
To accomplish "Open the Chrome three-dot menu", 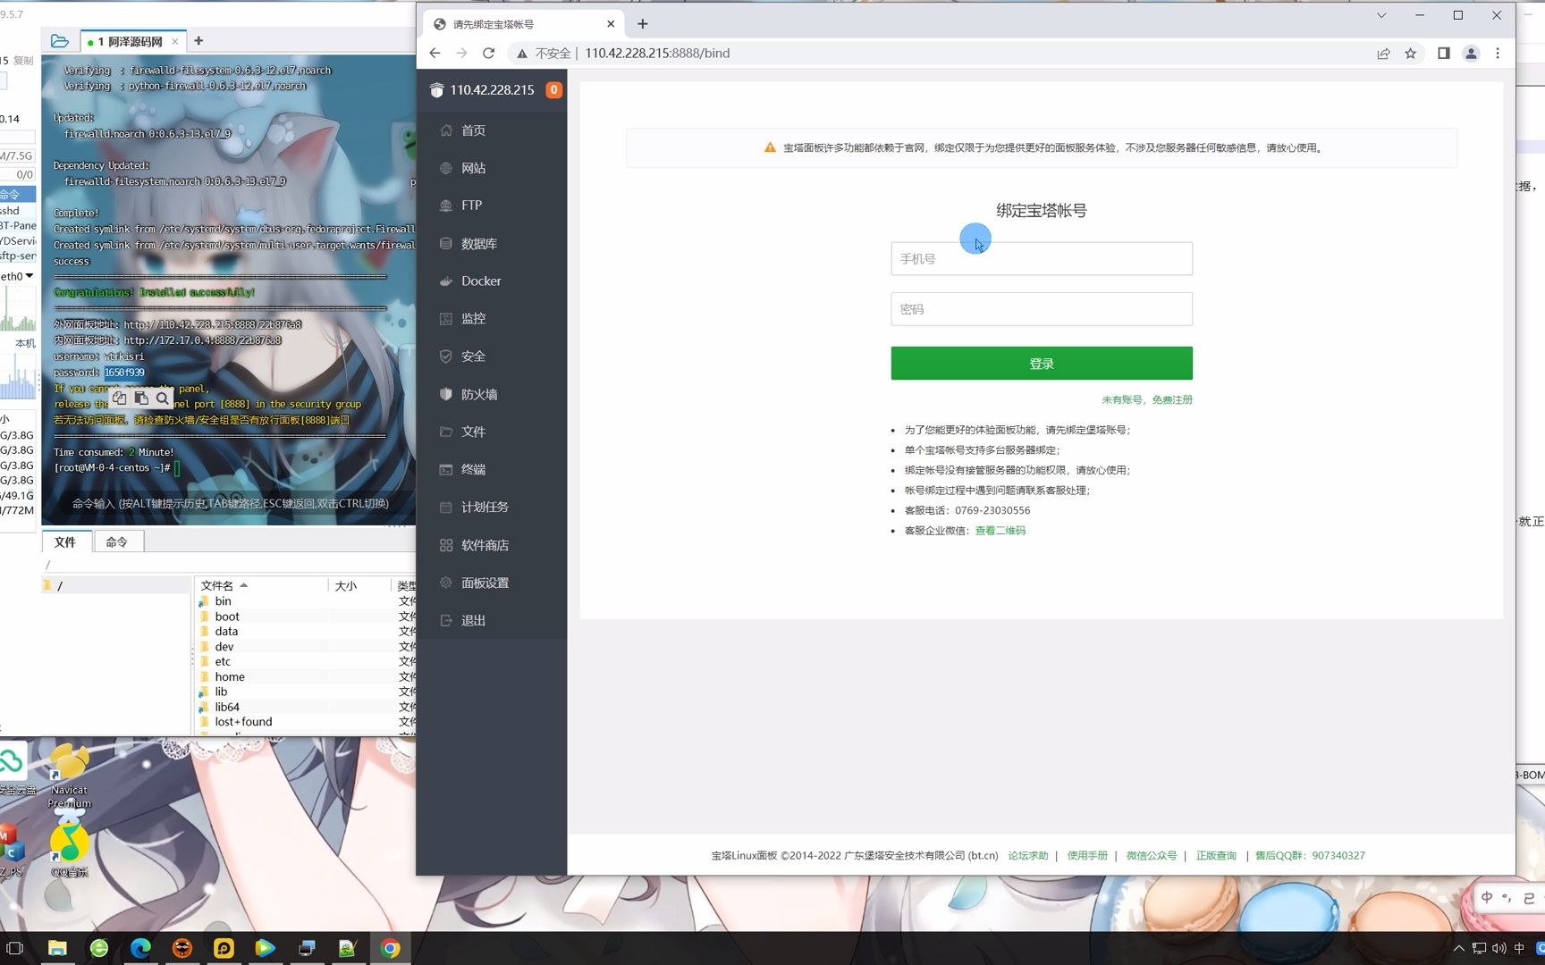I will pos(1498,54).
